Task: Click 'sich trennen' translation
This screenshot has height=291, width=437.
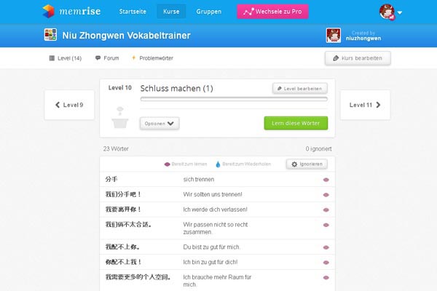Action: point(199,180)
